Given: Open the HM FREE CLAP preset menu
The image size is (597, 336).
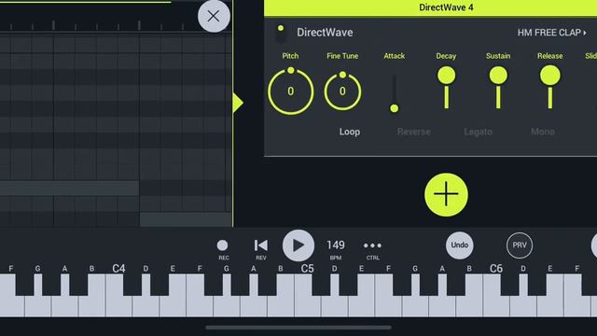Looking at the screenshot, I should (x=551, y=33).
